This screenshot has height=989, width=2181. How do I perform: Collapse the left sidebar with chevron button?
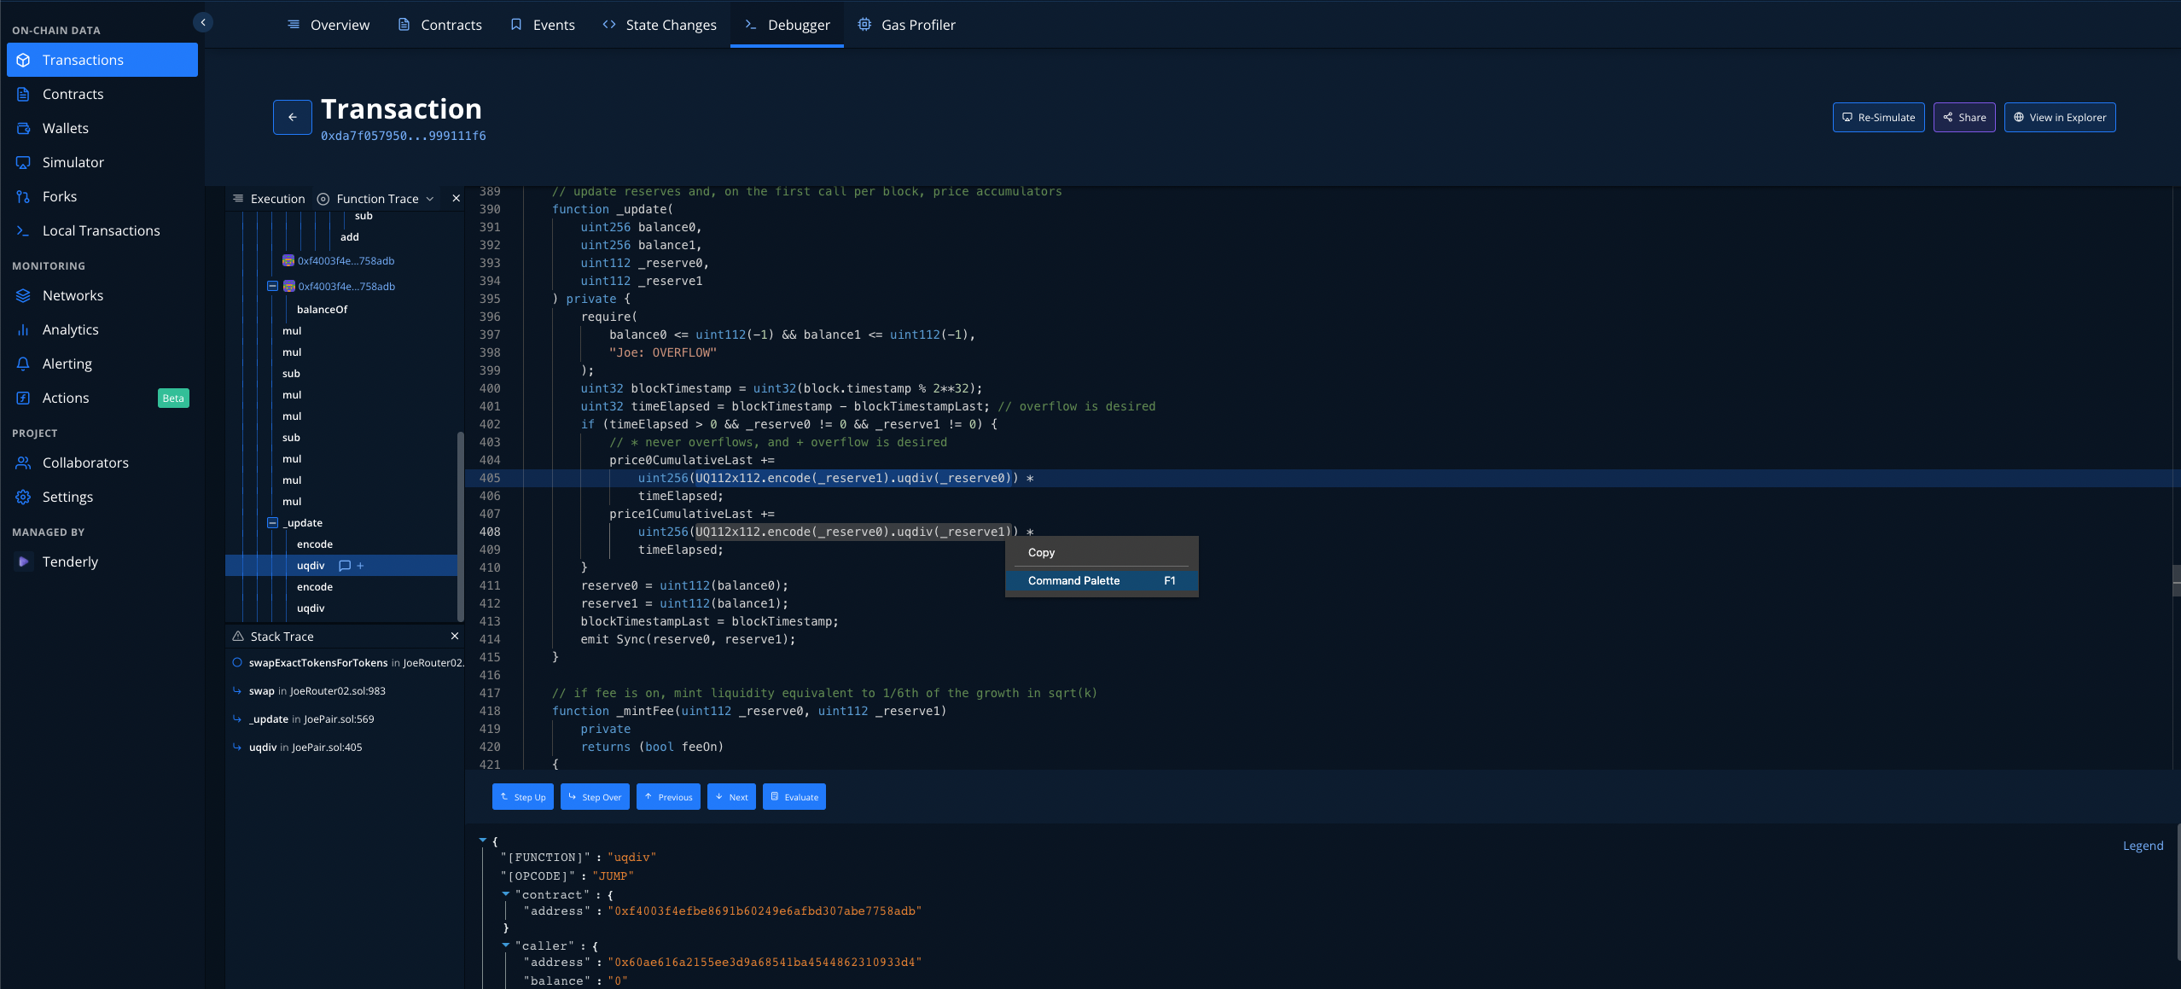(x=203, y=23)
